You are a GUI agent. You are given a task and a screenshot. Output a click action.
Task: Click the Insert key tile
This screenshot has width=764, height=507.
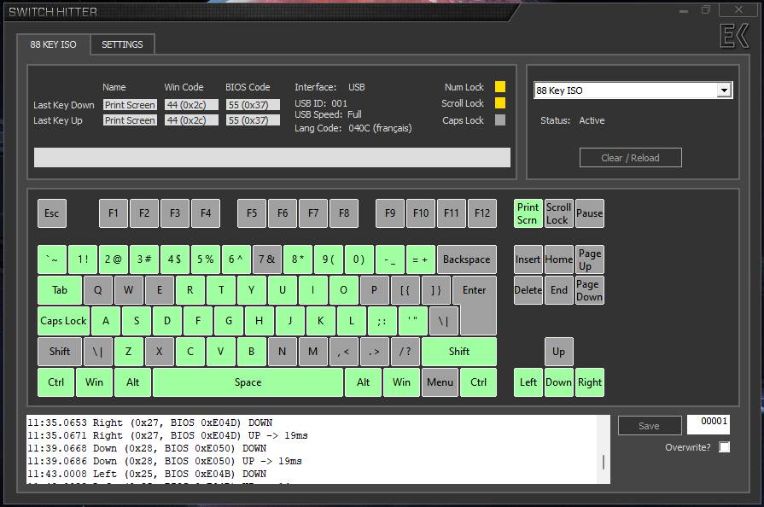pyautogui.click(x=528, y=259)
